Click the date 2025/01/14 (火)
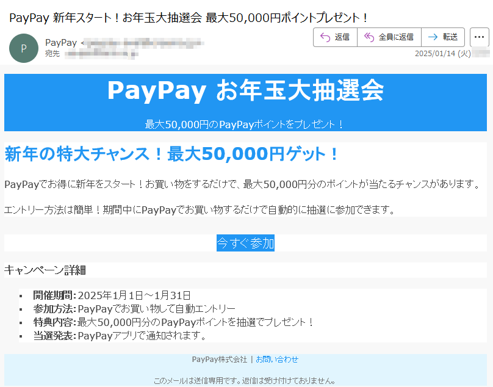 click(x=443, y=54)
